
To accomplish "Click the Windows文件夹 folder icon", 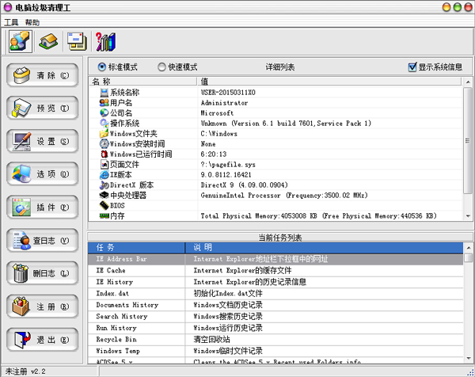I will coord(104,133).
